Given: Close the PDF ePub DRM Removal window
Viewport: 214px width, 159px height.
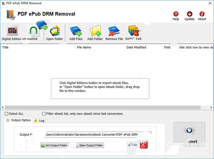Looking at the screenshot, I should point(210,3).
